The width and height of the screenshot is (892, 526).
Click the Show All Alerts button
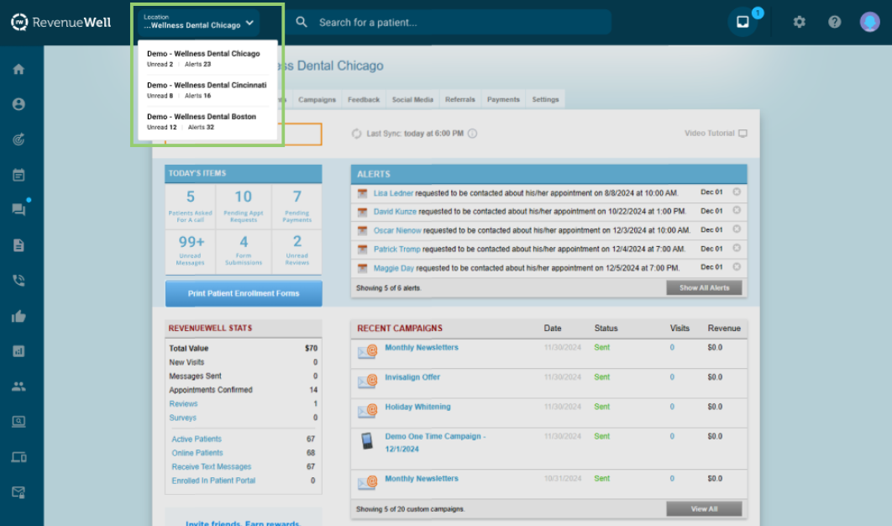coord(704,288)
